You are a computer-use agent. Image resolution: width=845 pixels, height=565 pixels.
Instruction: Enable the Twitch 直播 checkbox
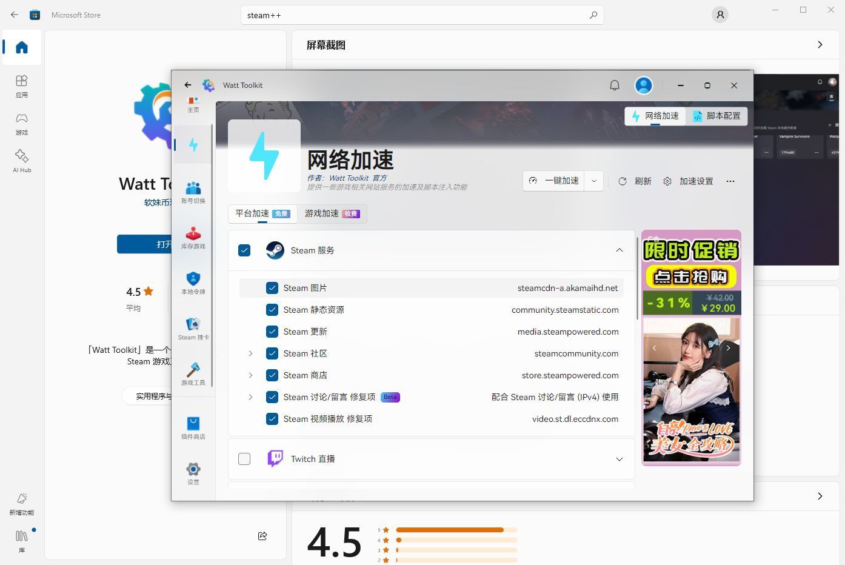tap(244, 459)
